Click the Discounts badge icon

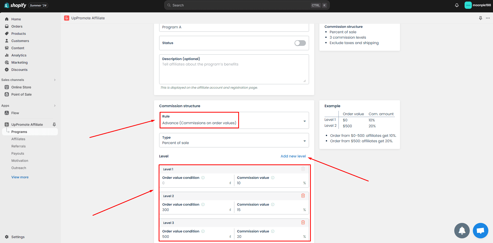tap(7, 70)
